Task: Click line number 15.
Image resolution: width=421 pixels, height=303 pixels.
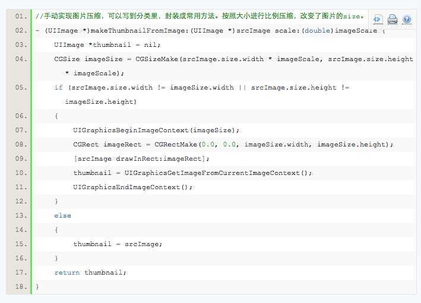Action: 21,244
